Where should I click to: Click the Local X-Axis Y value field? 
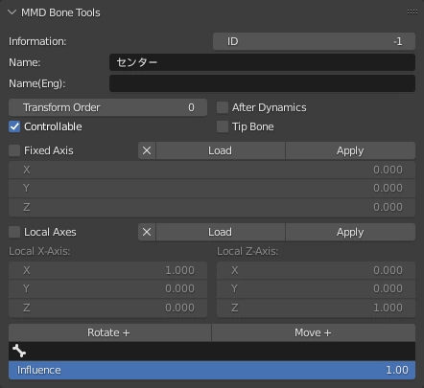107,288
